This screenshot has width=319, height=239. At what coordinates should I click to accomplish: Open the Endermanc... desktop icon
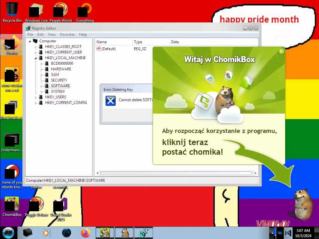(12, 142)
